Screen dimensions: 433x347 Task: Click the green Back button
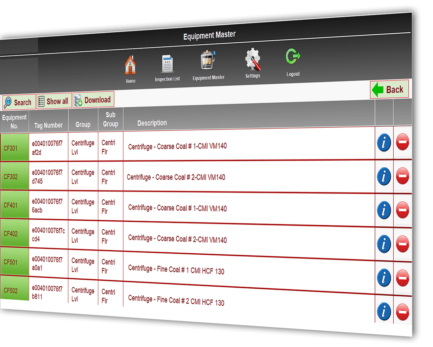(389, 90)
